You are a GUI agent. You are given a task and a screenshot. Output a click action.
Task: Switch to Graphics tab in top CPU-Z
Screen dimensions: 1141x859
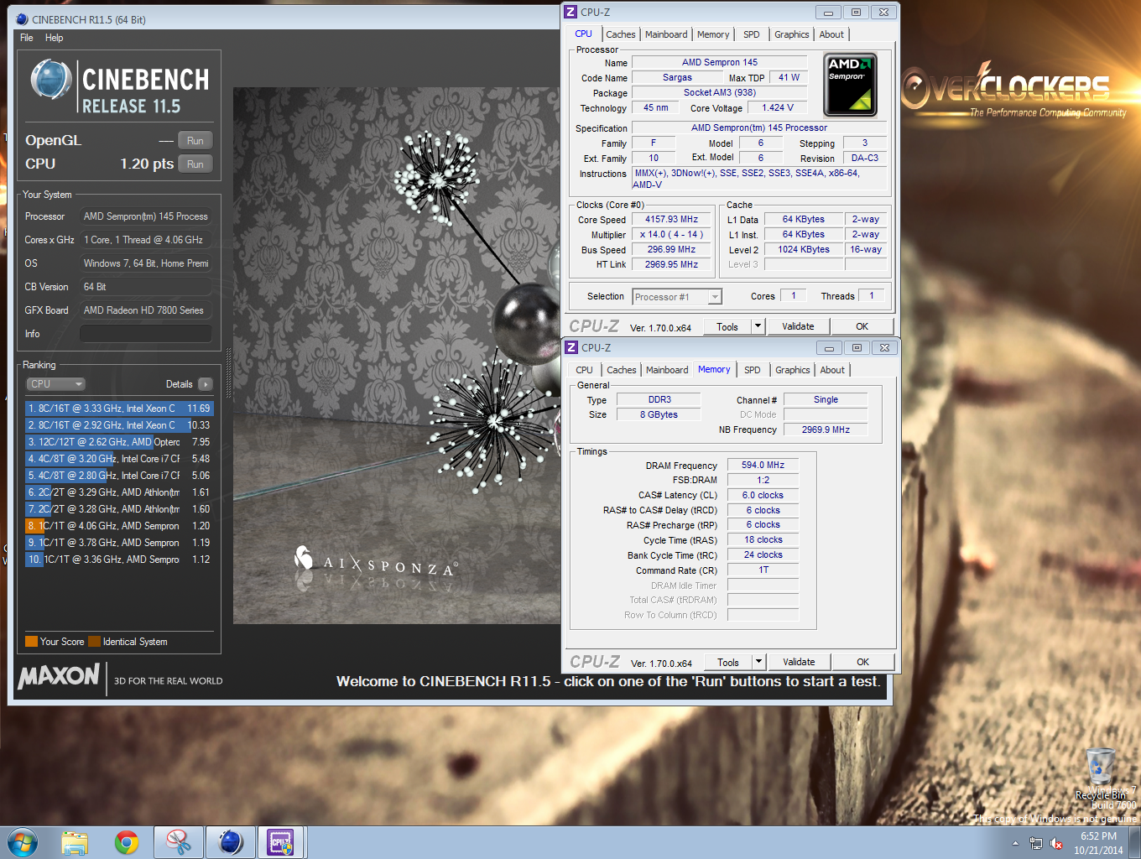792,34
